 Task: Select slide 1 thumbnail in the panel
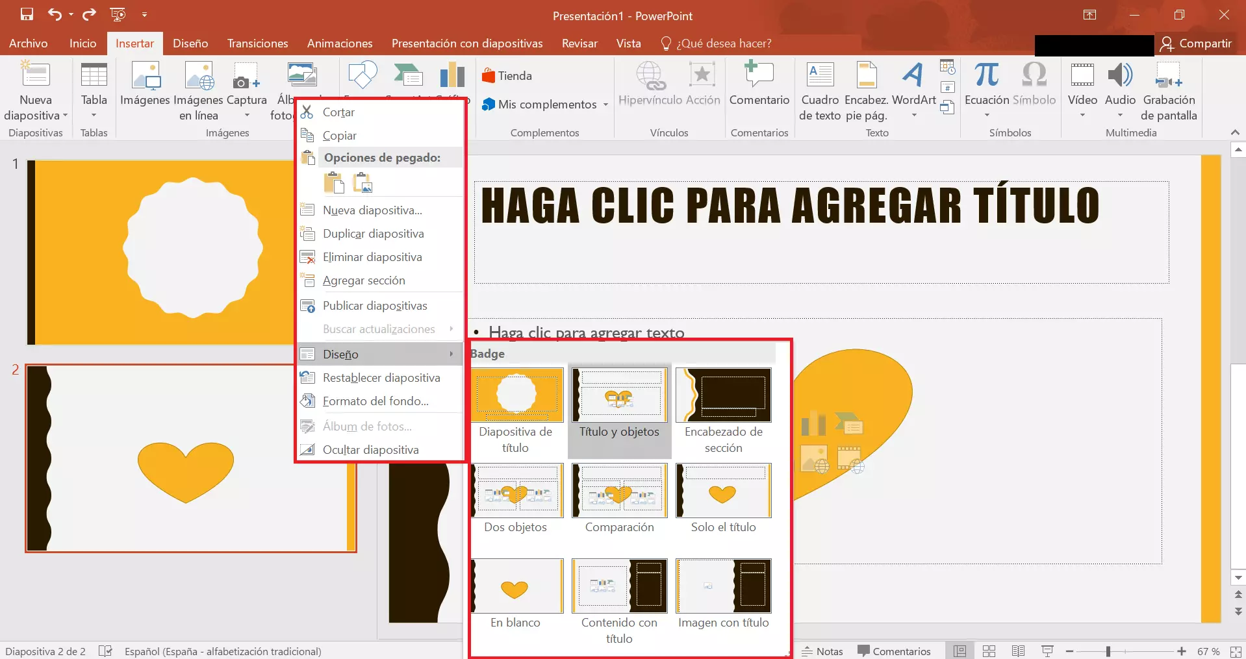tap(160, 252)
